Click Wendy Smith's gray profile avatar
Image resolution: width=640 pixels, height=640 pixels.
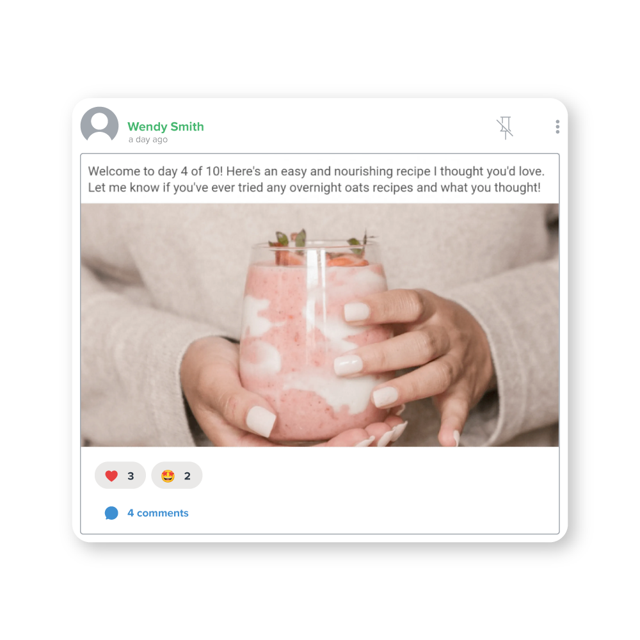tap(100, 125)
